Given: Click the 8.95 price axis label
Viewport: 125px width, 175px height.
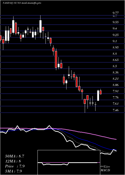Looking at the screenshot, I should (x=115, y=47).
